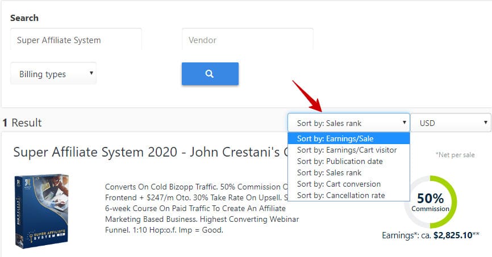Collapse the Sort by: Sales rank dropdown
Viewport: 492px width, 257px height.
[x=349, y=123]
